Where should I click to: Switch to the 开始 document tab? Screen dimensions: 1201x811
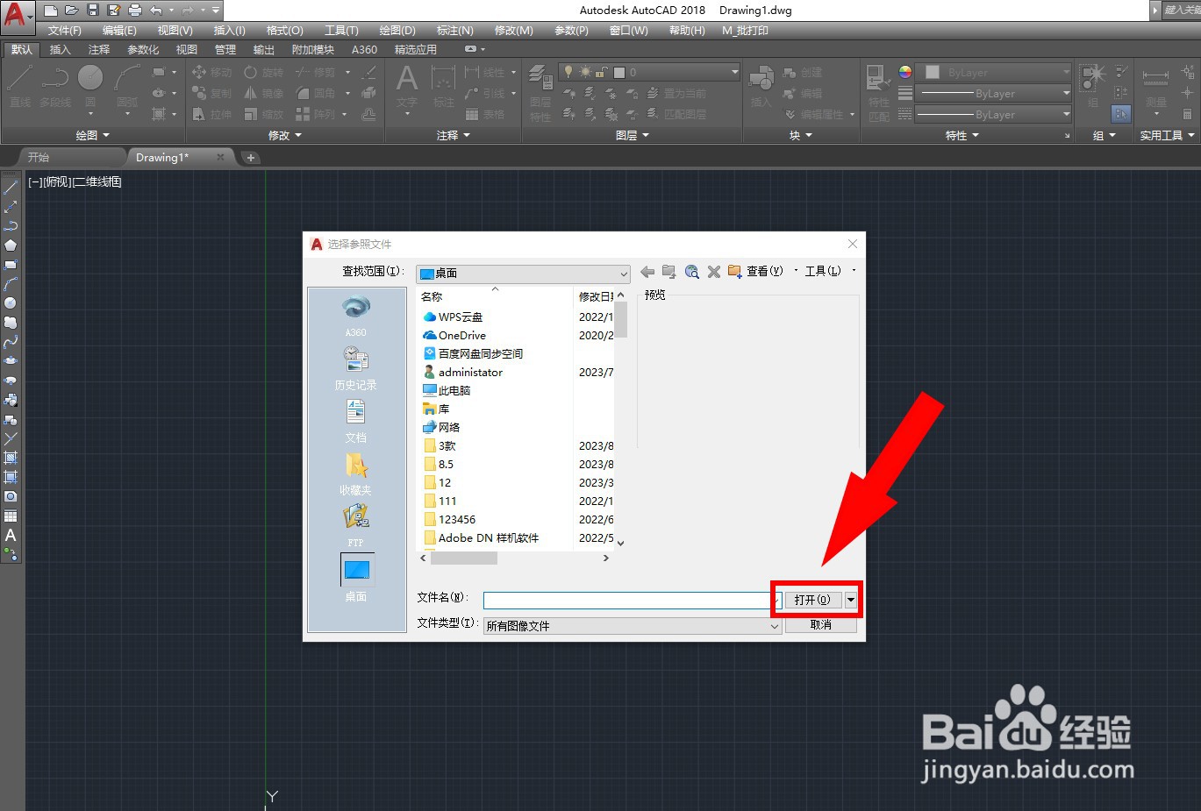pyautogui.click(x=39, y=158)
